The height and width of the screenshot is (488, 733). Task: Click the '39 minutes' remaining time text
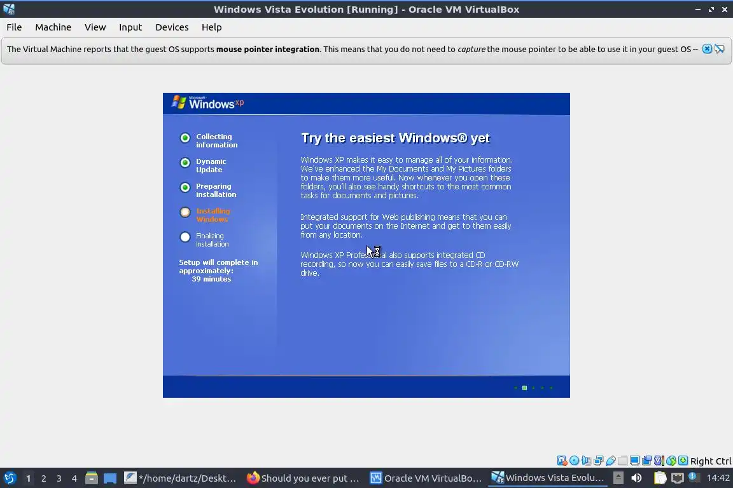click(x=211, y=279)
